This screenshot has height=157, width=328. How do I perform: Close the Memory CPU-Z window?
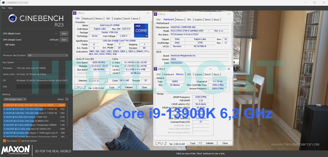pyautogui.click(x=229, y=69)
